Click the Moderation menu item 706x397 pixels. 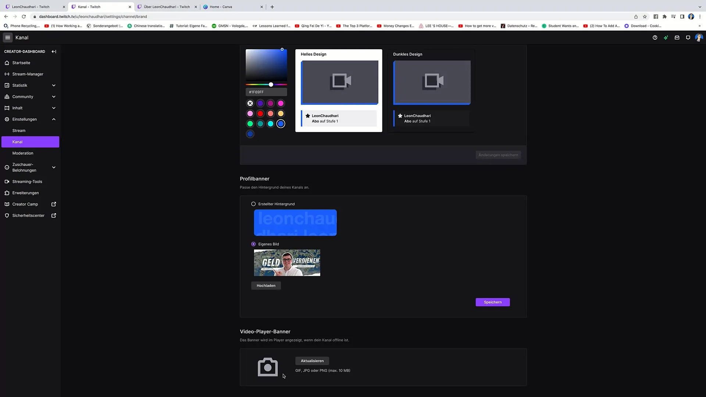22,153
